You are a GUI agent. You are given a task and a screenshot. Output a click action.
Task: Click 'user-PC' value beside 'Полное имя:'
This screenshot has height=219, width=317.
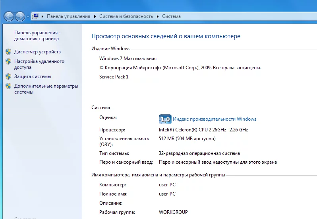click(x=167, y=194)
